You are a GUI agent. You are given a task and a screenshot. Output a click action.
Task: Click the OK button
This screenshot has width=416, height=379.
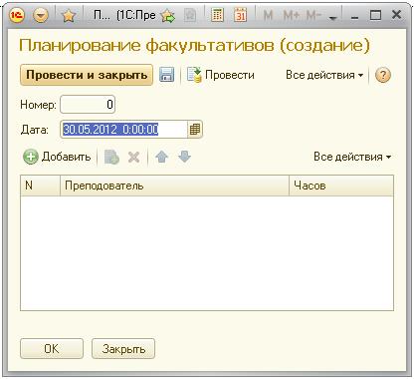[52, 349]
